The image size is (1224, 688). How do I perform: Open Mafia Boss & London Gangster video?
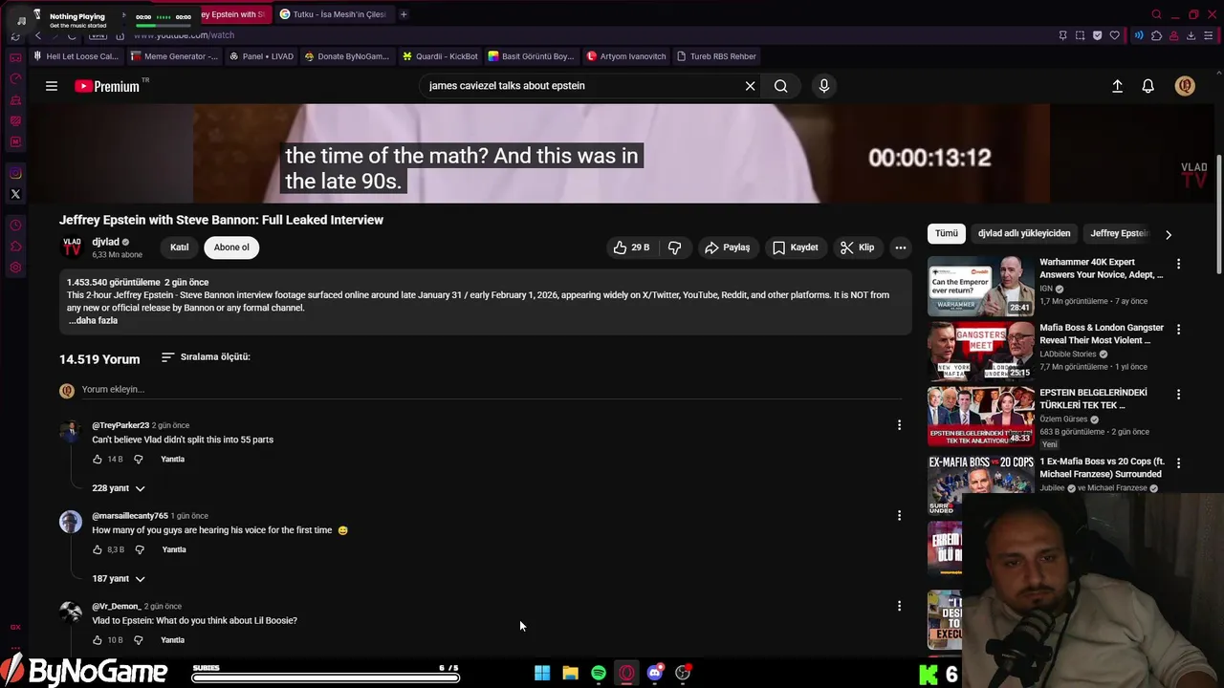(980, 351)
